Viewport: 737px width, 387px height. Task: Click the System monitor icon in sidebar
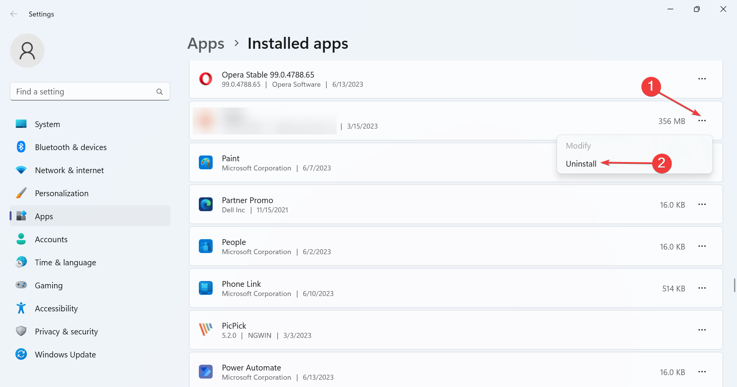(21, 124)
